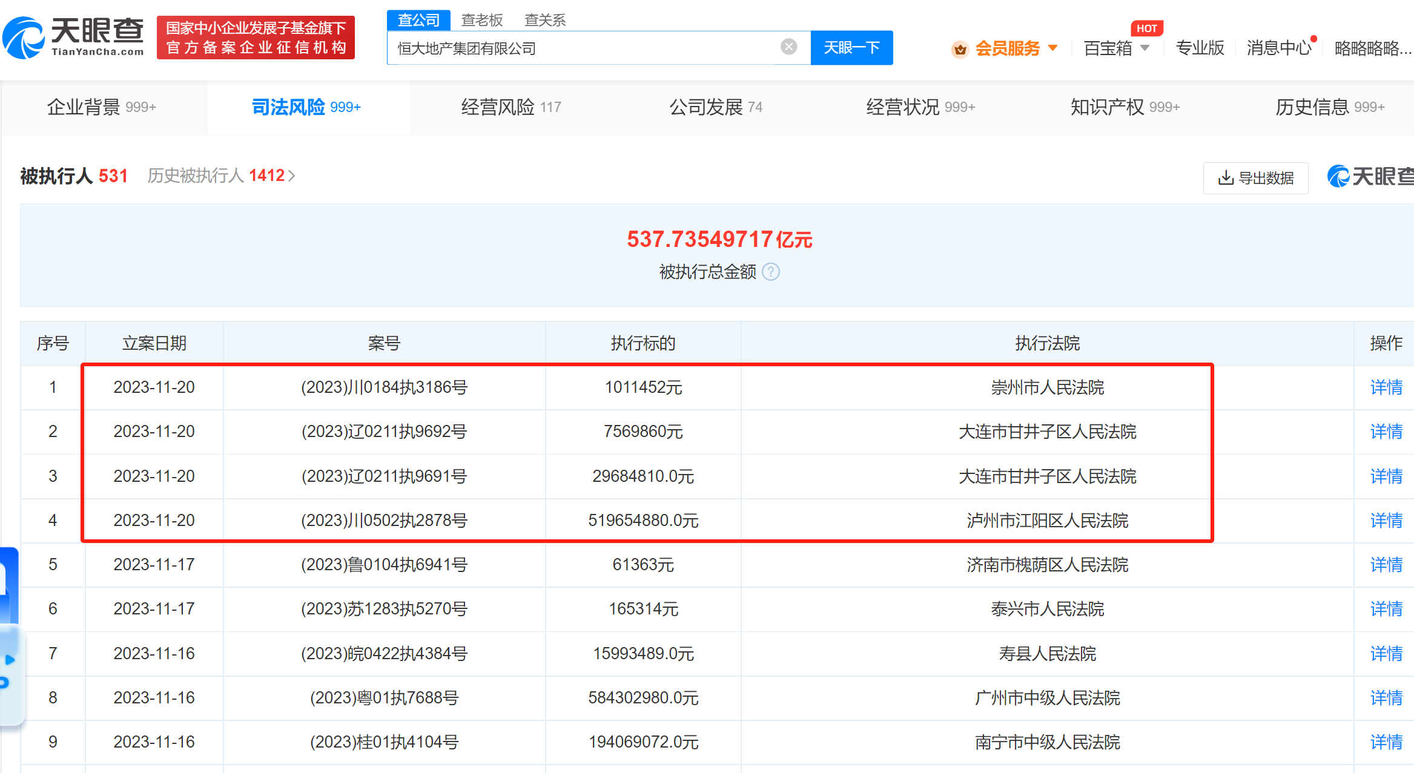Expand the 百宝箱 dropdown arrow

tap(1145, 48)
